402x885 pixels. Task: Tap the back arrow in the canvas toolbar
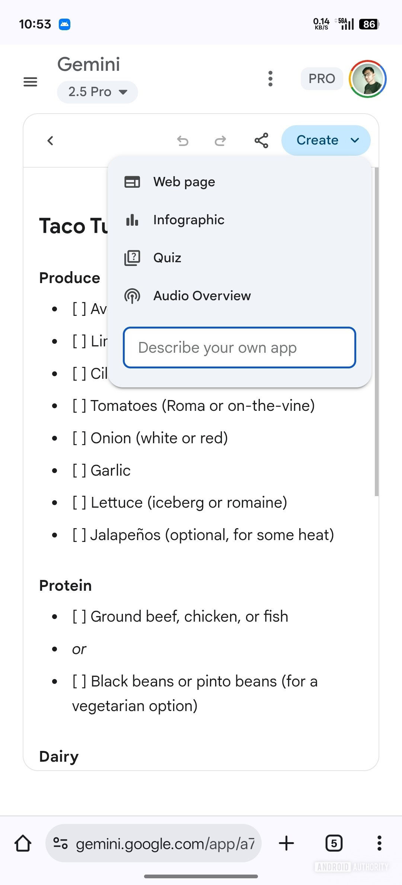pyautogui.click(x=51, y=141)
